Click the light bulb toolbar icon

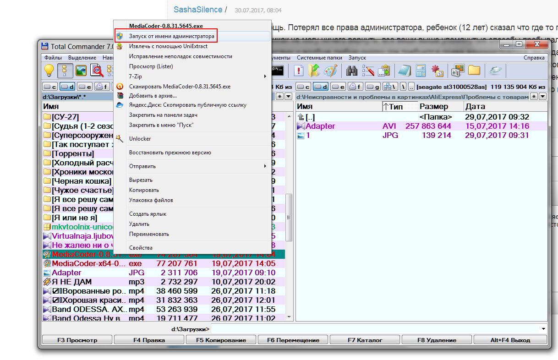click(x=49, y=70)
